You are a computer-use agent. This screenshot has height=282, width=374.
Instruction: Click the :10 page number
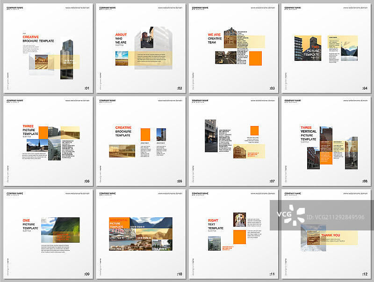pyautogui.click(x=180, y=274)
